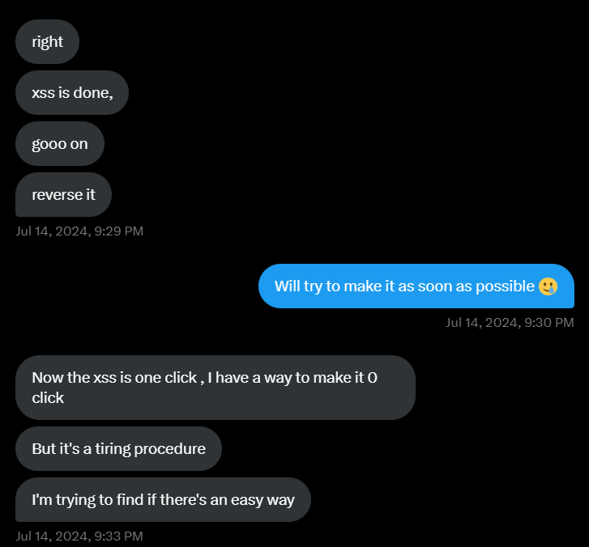Select the 'right' message bubble
This screenshot has height=547, width=589.
click(x=47, y=41)
